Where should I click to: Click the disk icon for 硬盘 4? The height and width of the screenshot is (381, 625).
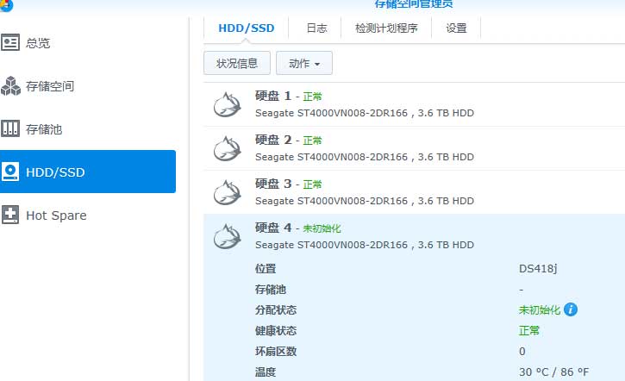point(227,236)
